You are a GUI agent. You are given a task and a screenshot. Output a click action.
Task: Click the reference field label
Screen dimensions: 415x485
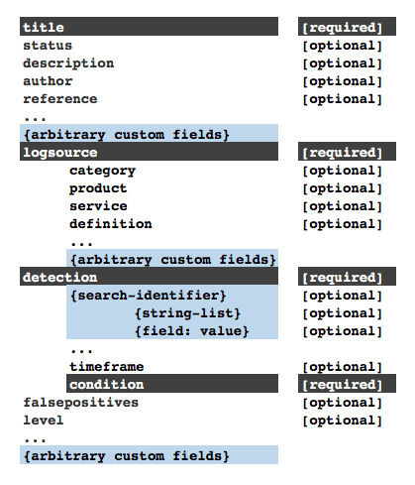[60, 99]
